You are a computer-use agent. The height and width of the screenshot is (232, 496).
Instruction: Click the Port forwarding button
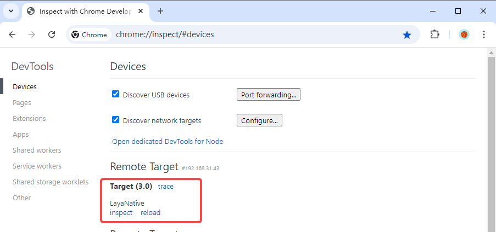point(269,95)
